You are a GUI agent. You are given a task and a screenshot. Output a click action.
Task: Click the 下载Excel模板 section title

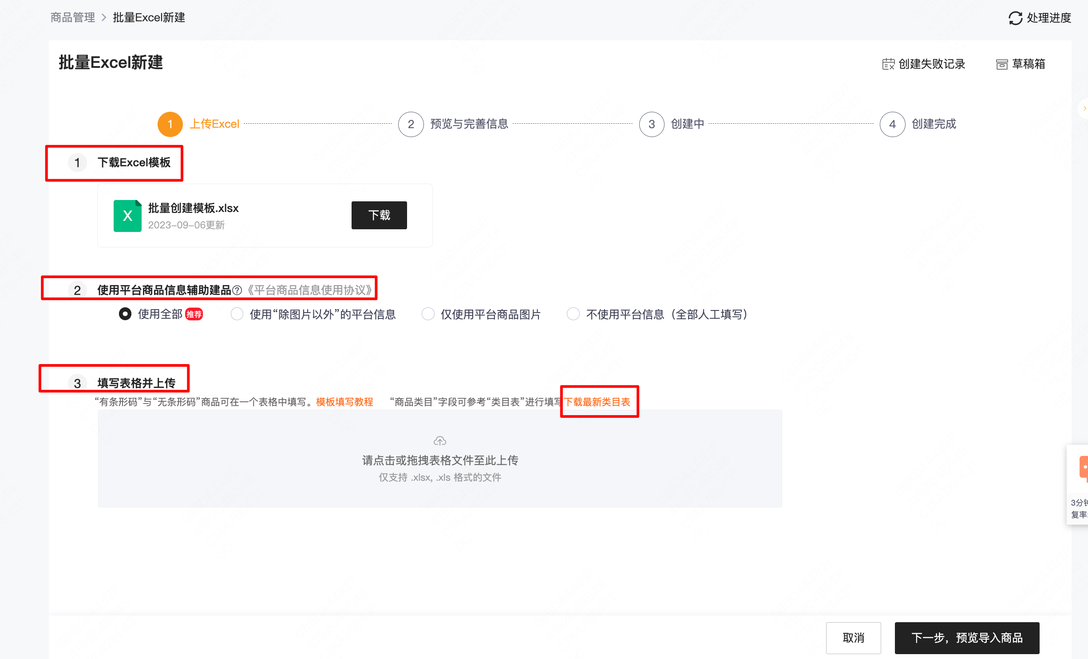tap(134, 163)
